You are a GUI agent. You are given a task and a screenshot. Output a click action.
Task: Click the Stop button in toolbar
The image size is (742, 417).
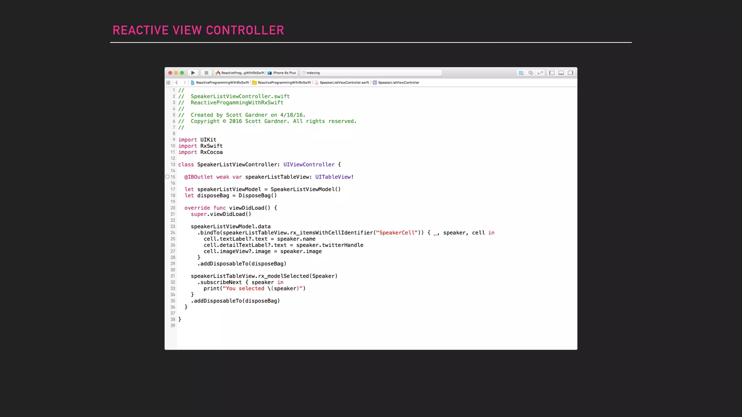coord(206,73)
